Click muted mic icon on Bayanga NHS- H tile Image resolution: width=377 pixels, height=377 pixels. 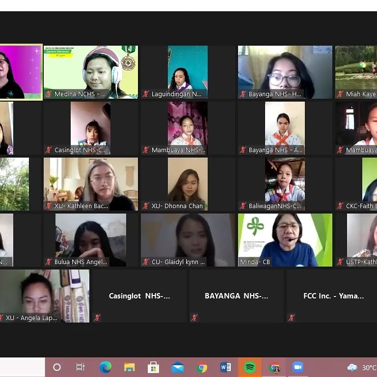[x=243, y=94]
